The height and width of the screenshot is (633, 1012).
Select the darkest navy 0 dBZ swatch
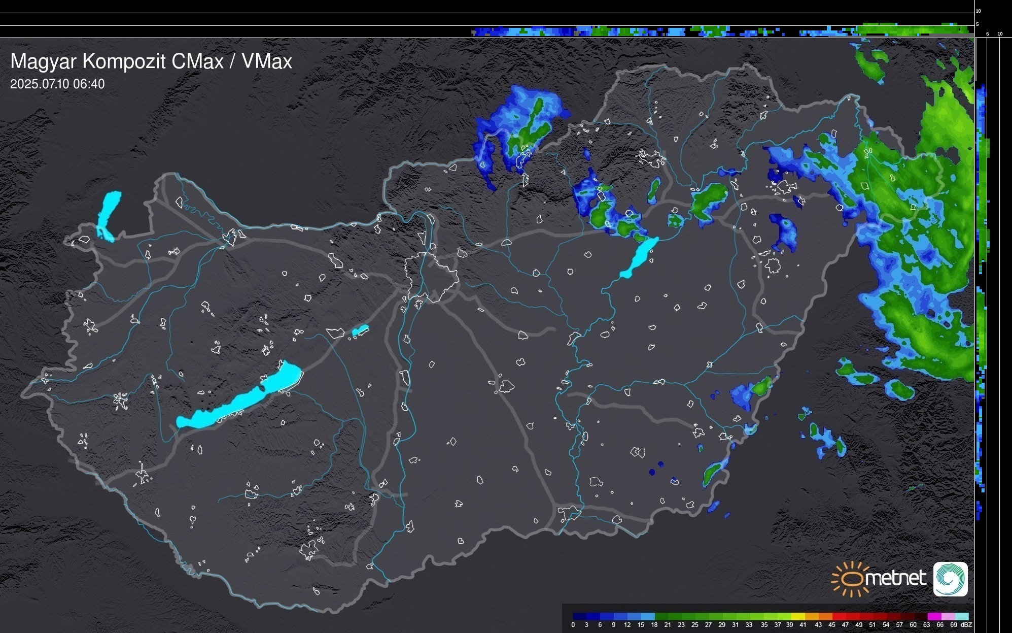[580, 617]
